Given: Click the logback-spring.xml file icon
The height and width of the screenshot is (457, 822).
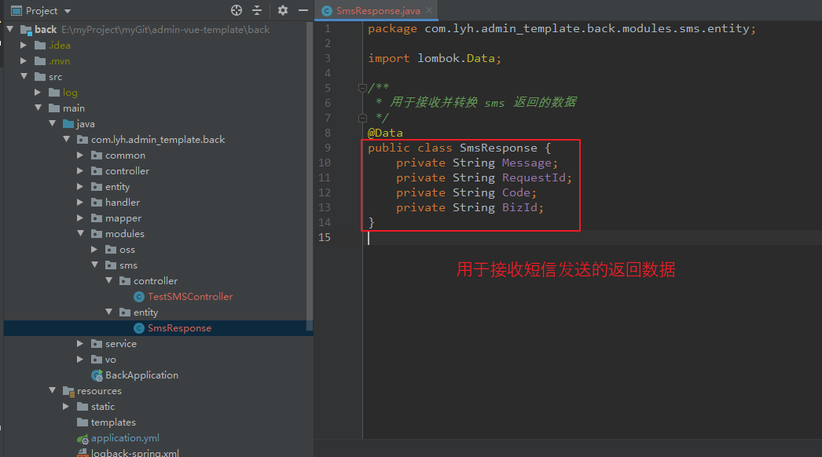Looking at the screenshot, I should pos(83,453).
